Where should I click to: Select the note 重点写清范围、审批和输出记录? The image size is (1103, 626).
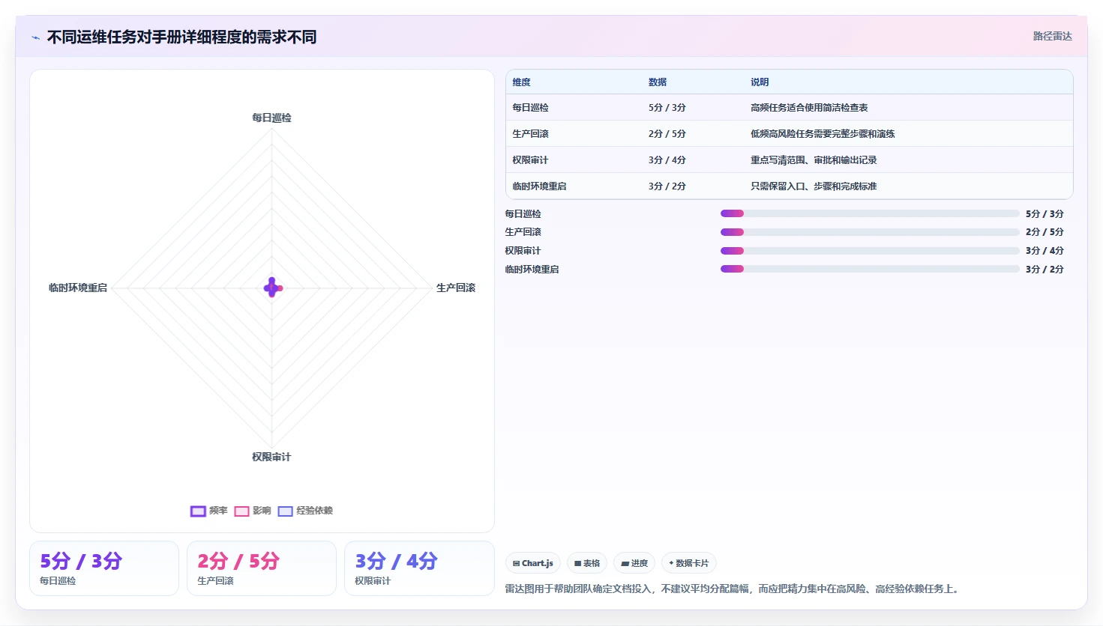(814, 160)
